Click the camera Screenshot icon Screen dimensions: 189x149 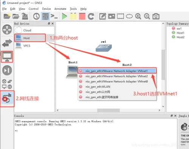coord(156,16)
